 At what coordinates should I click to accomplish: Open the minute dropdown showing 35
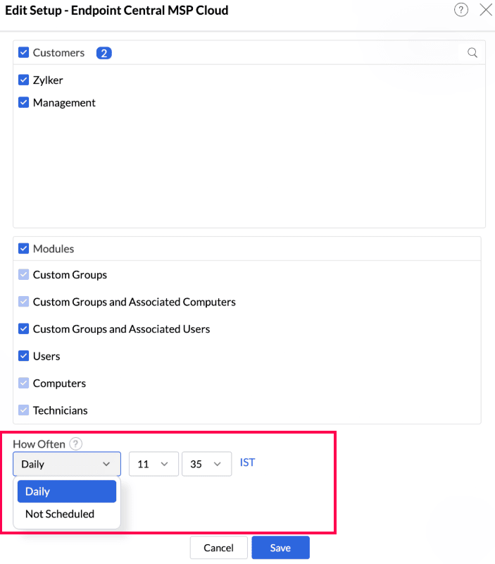206,464
